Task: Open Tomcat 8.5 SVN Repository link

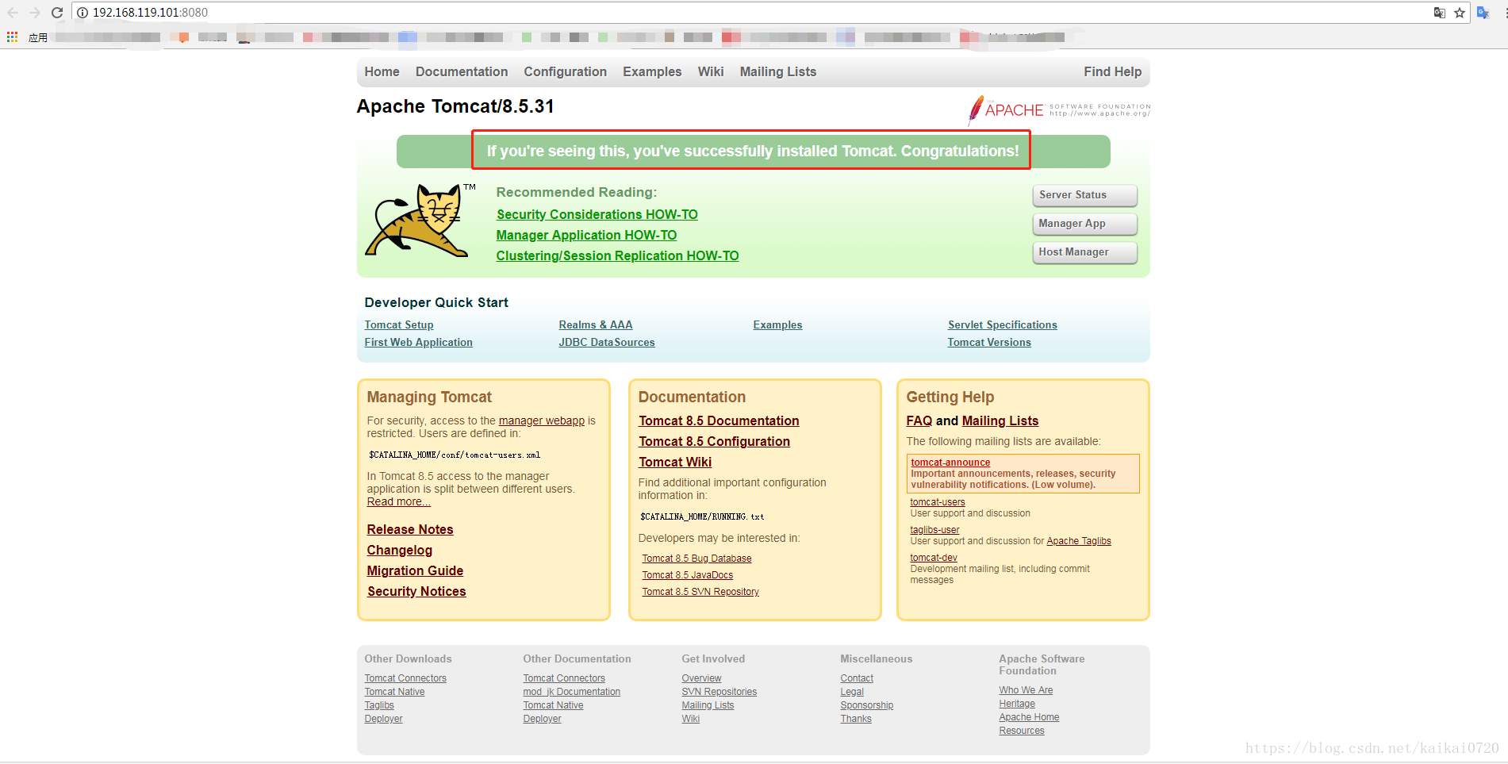Action: (x=700, y=592)
